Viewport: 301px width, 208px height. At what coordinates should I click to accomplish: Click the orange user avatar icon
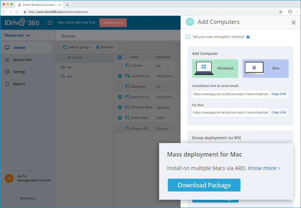(x=9, y=178)
